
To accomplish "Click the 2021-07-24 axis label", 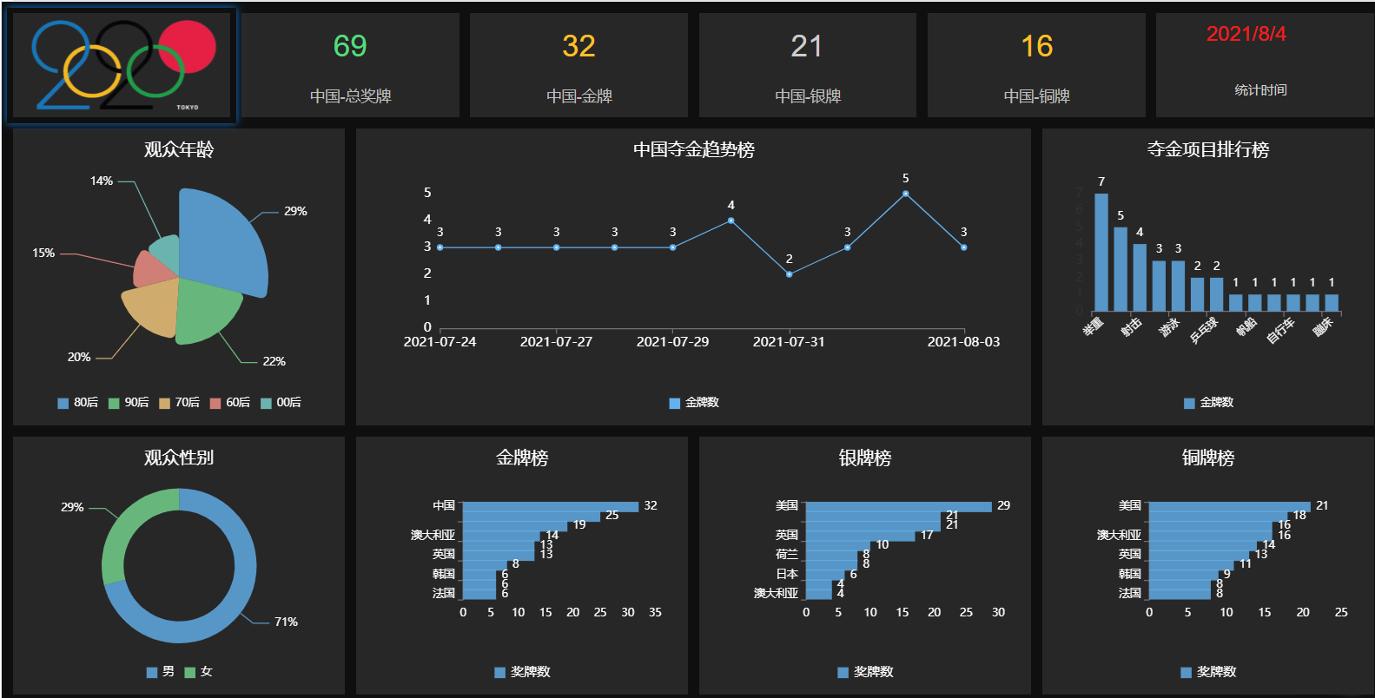I will pyautogui.click(x=440, y=342).
